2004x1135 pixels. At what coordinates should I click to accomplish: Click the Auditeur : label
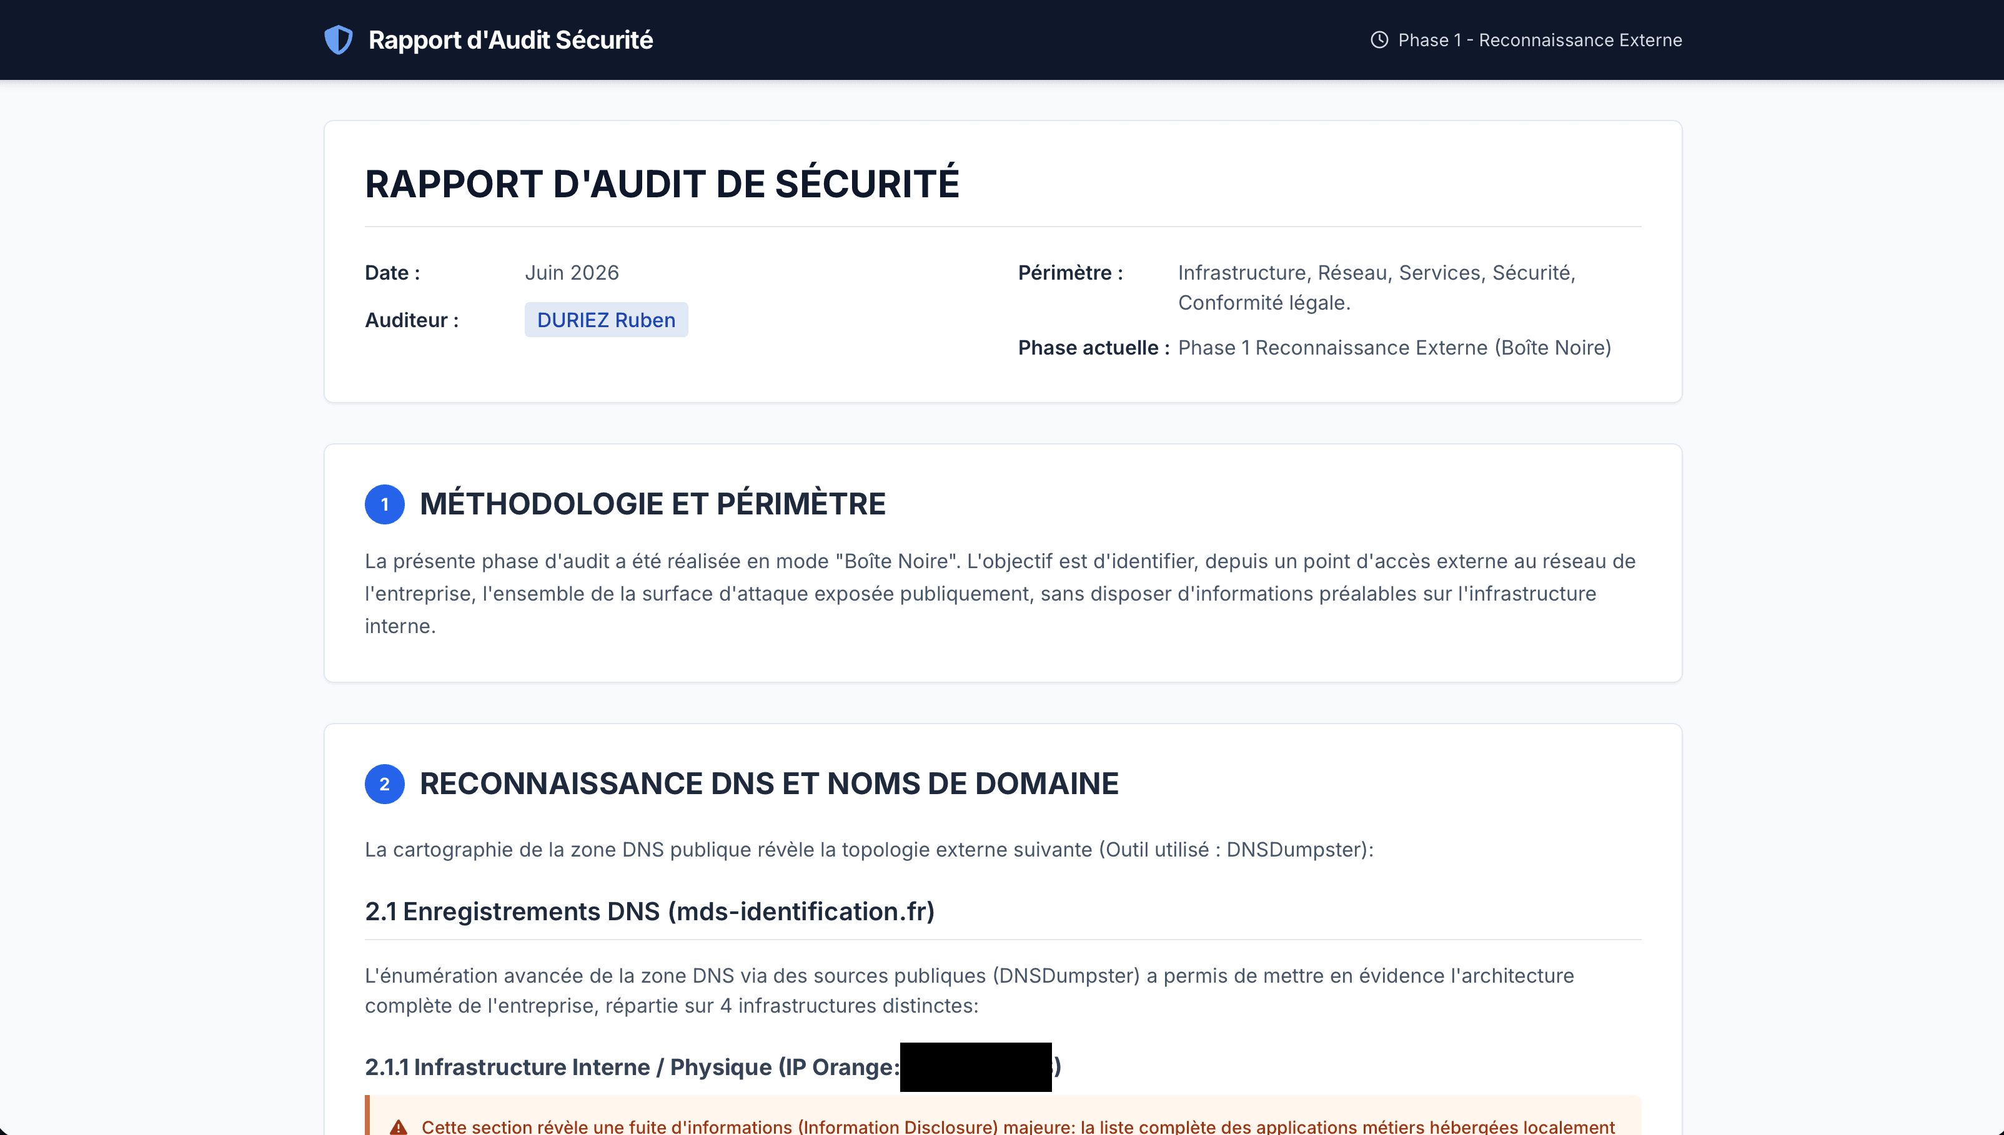click(x=412, y=320)
